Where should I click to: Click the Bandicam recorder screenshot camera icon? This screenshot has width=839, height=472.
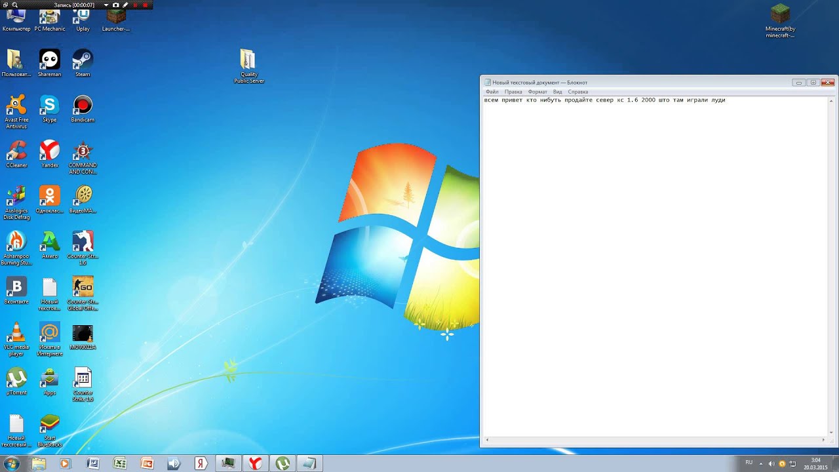point(116,5)
